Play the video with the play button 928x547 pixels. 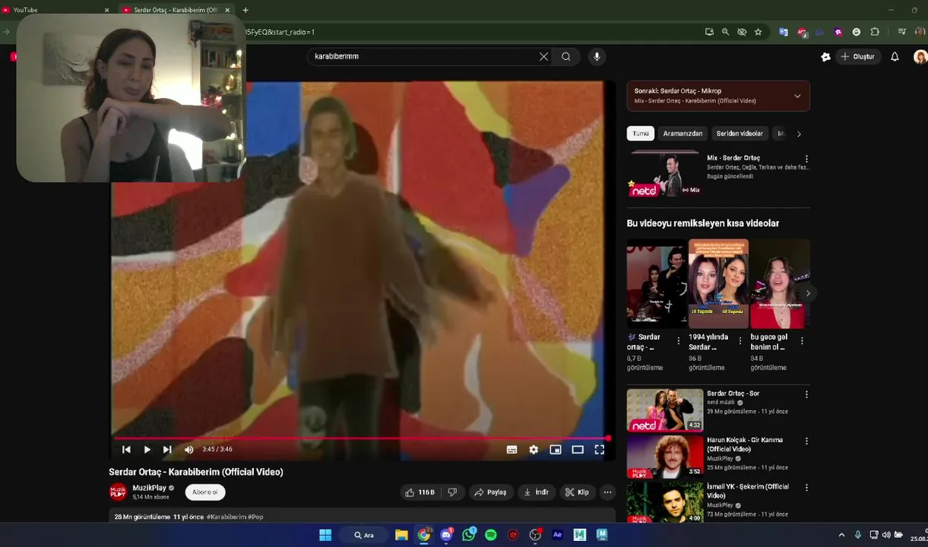[x=147, y=450]
